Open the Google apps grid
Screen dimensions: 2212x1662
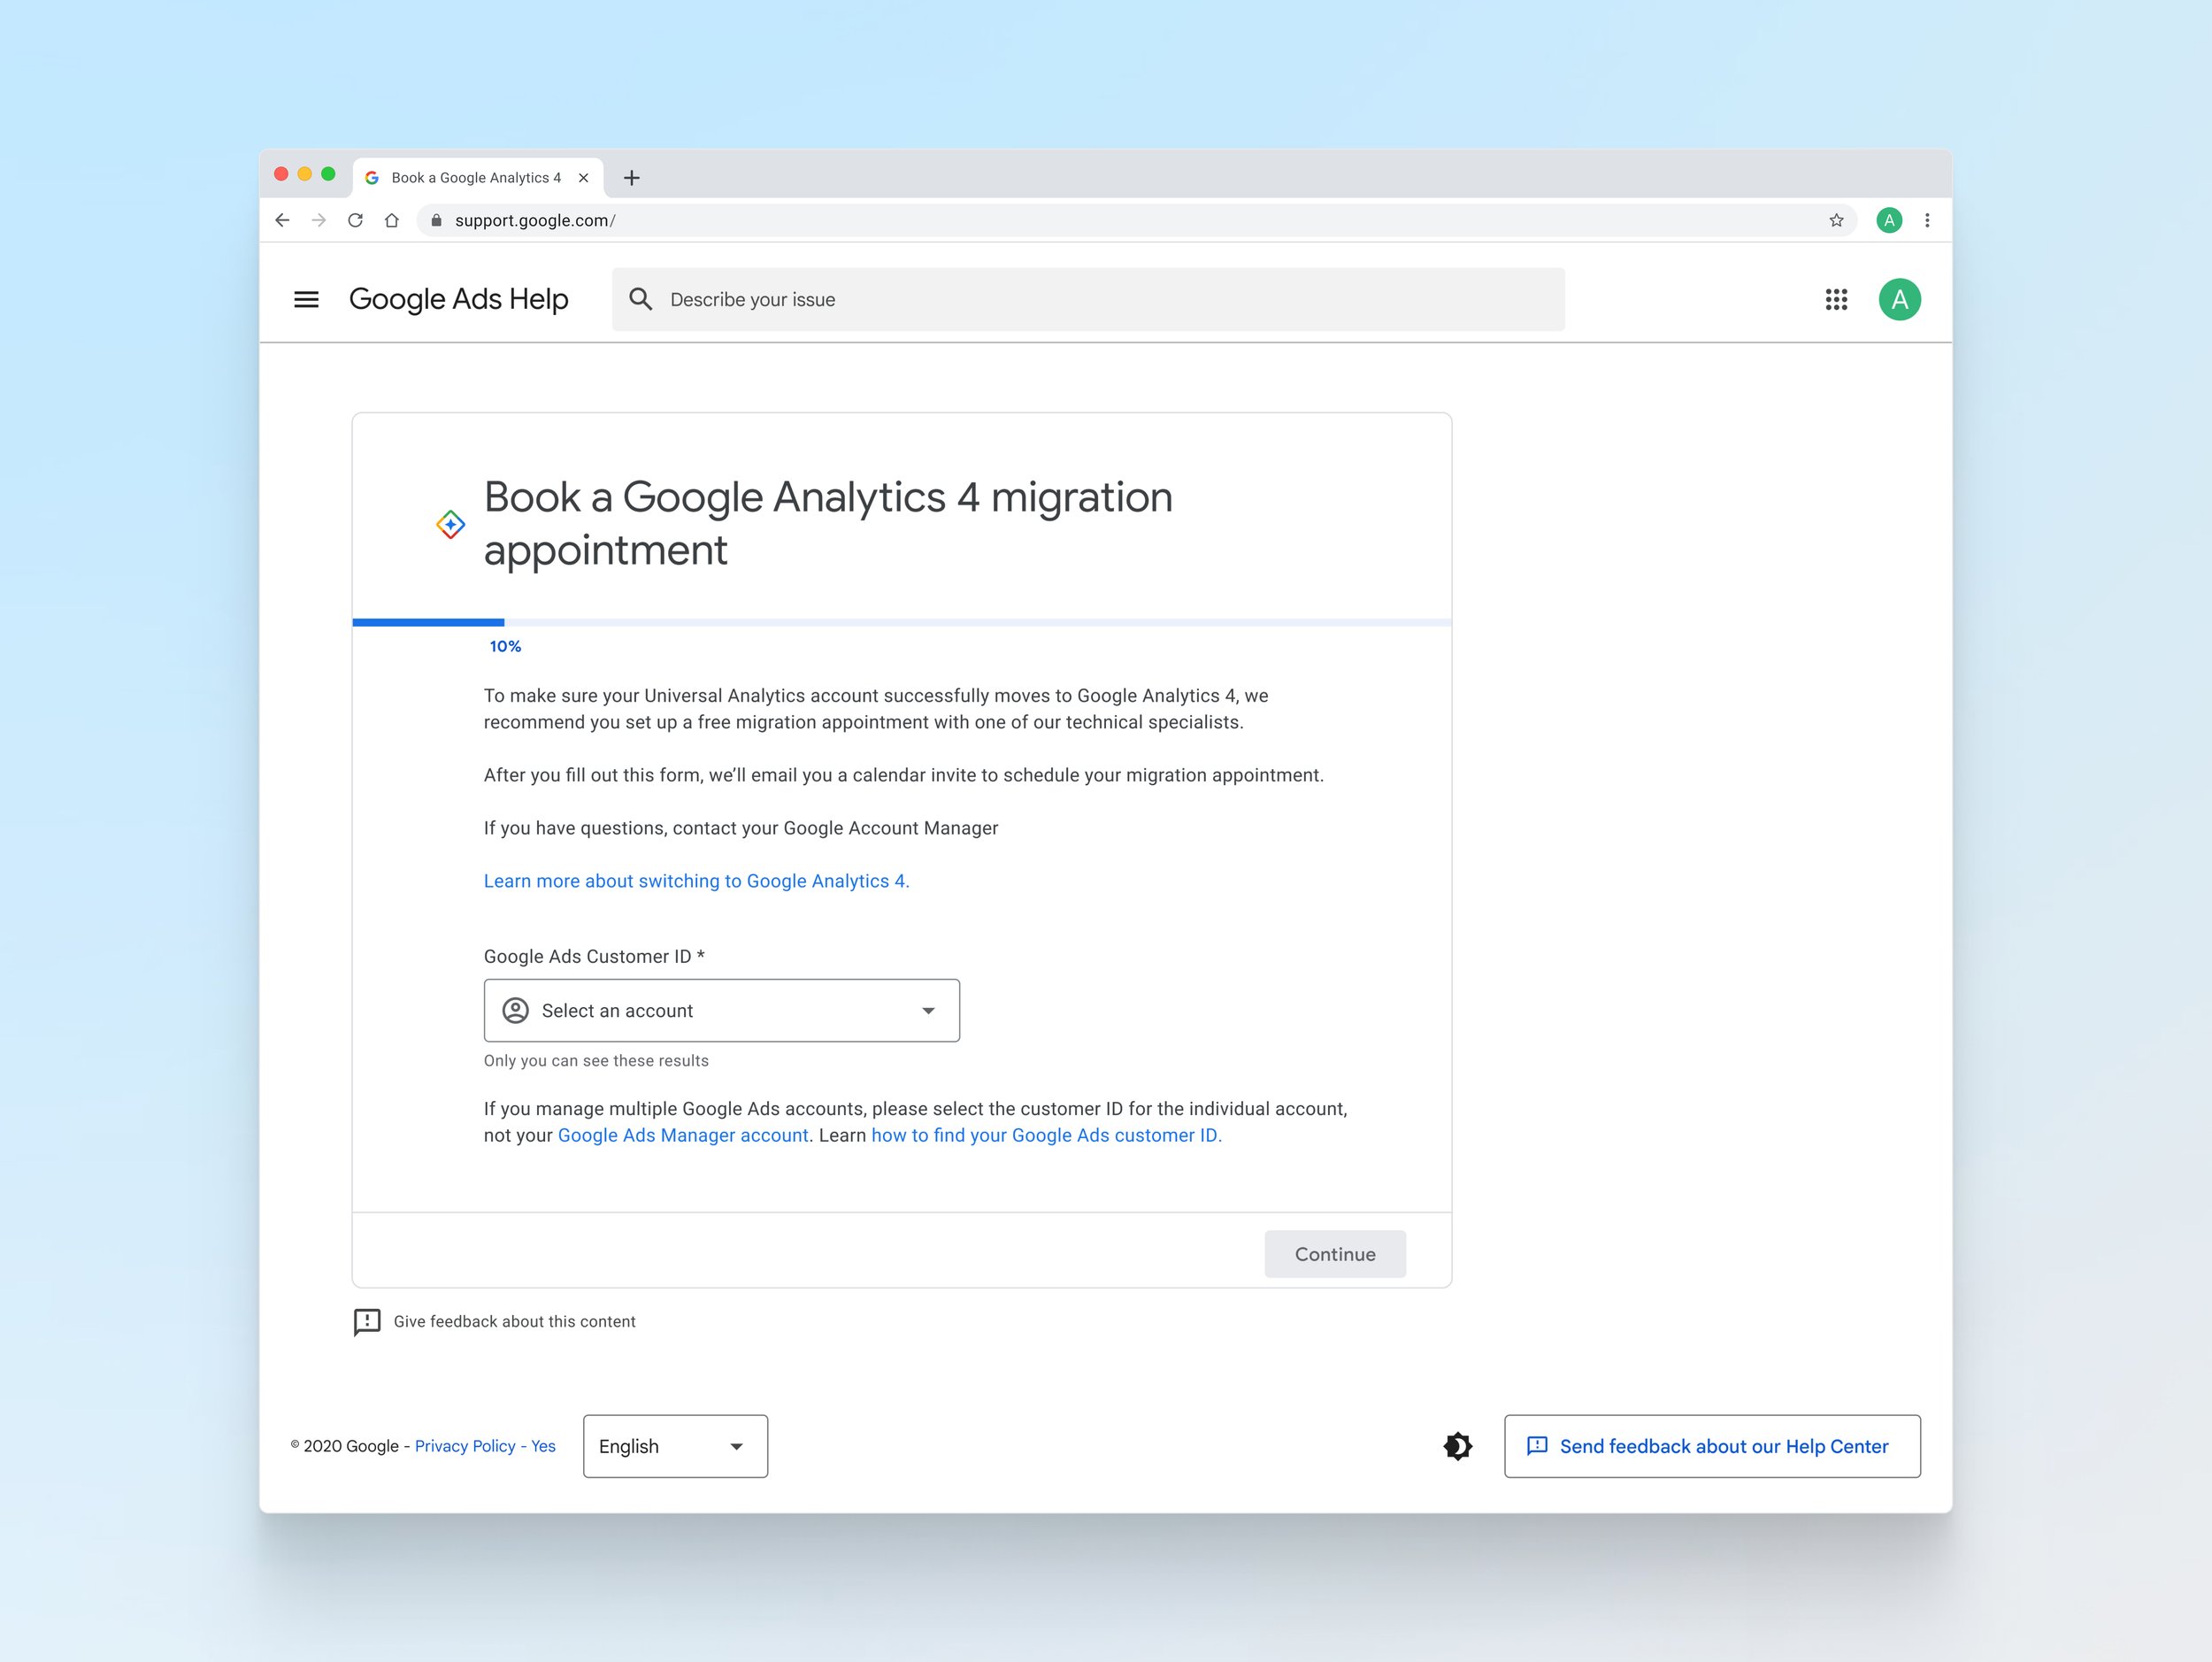[x=1836, y=299]
